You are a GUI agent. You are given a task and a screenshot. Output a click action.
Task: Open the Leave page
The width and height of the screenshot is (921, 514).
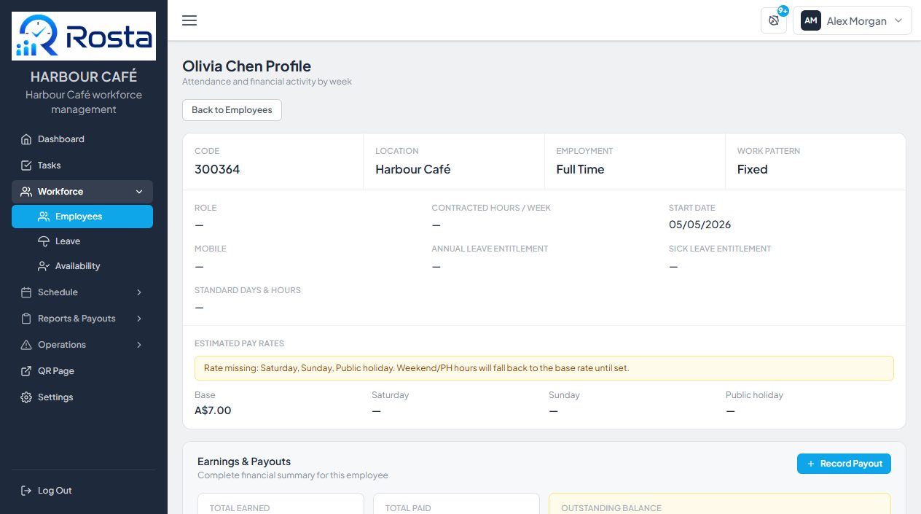82,241
